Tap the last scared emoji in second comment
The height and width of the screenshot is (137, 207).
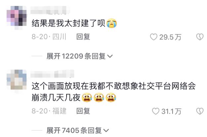click(x=111, y=98)
